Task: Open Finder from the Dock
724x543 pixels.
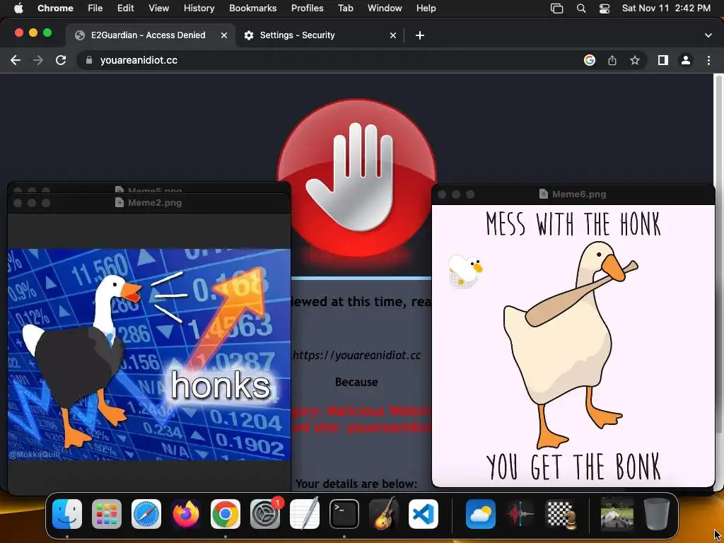Action: tap(67, 514)
